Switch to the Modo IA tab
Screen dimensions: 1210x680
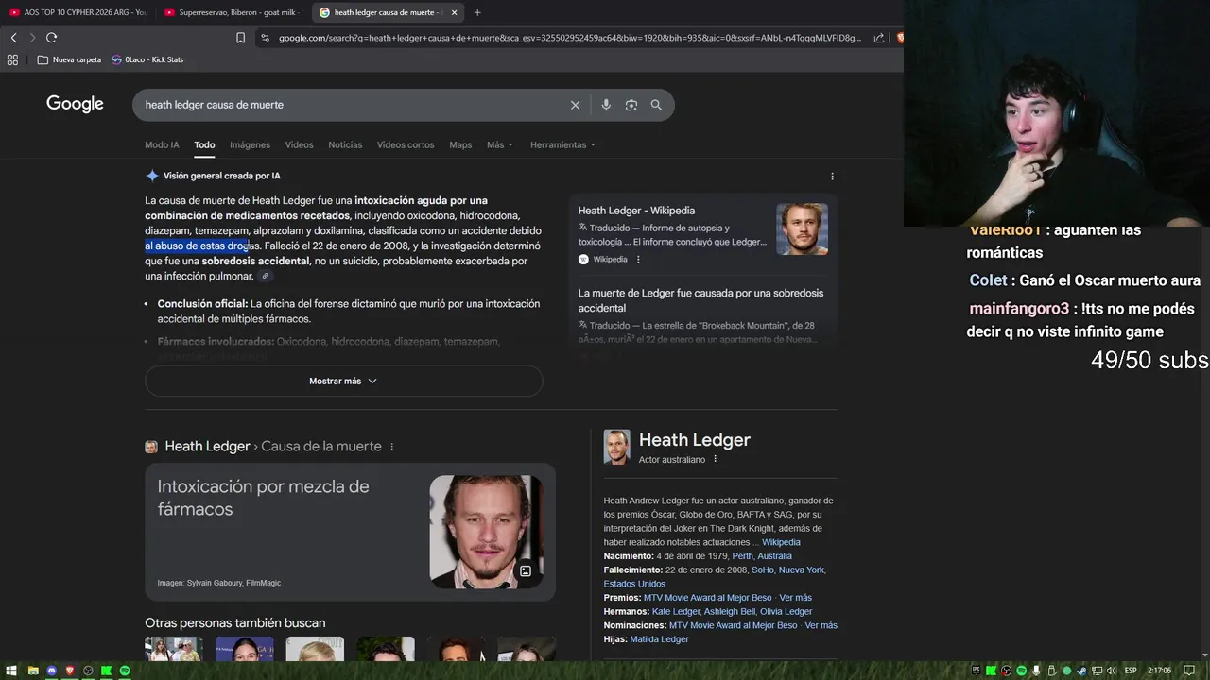(162, 144)
